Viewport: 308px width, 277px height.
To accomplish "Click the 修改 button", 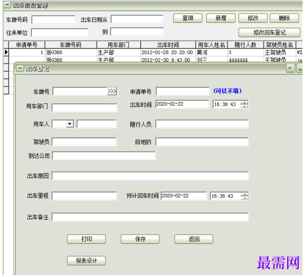I will pos(253,18).
